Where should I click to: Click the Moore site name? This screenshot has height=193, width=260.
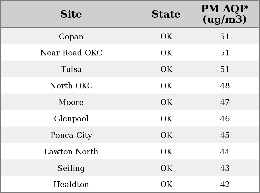tap(71, 102)
